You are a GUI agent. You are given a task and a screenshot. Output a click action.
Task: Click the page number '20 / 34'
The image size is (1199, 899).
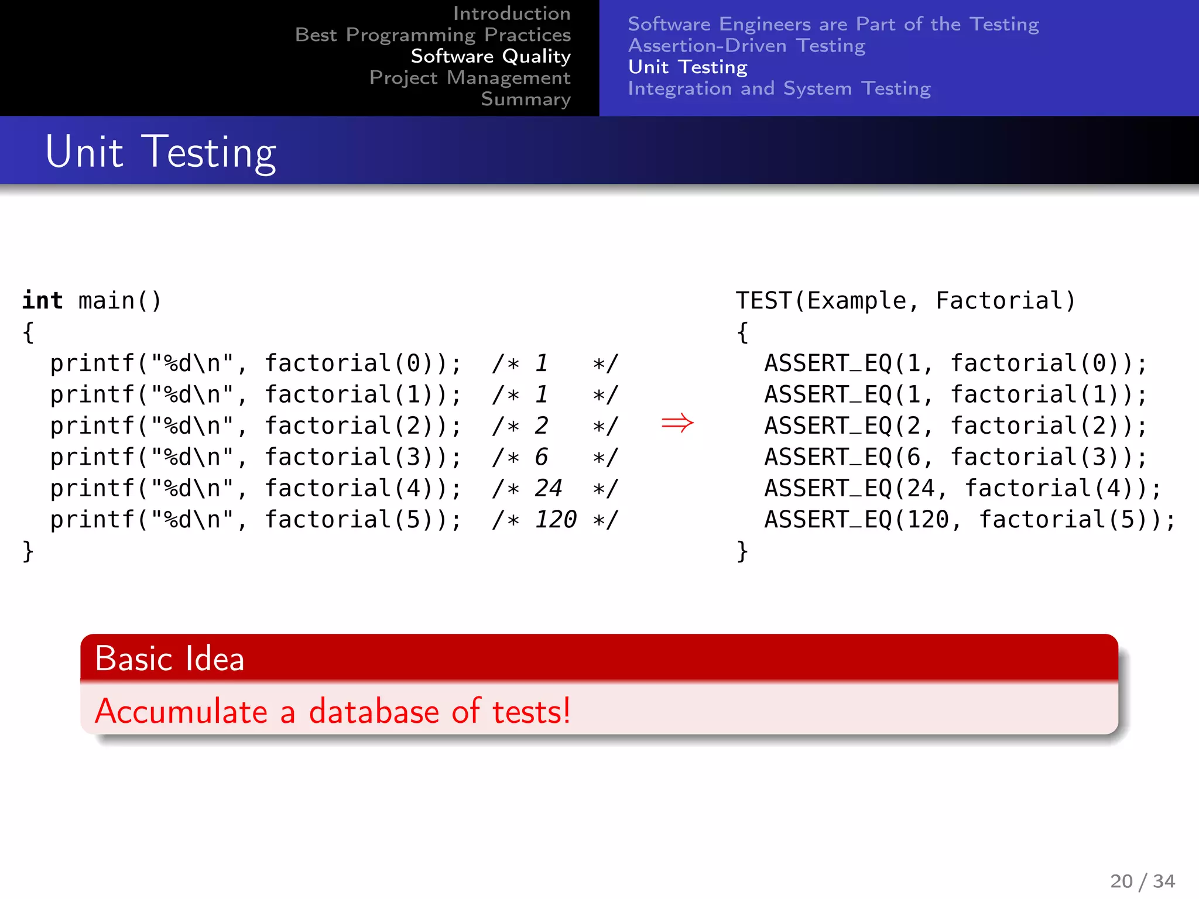(x=1142, y=881)
